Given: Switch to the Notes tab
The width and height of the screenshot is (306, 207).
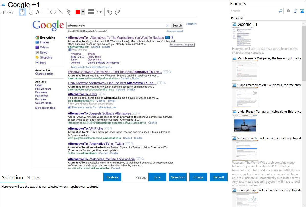Looking at the screenshot, I should [x=33, y=178].
